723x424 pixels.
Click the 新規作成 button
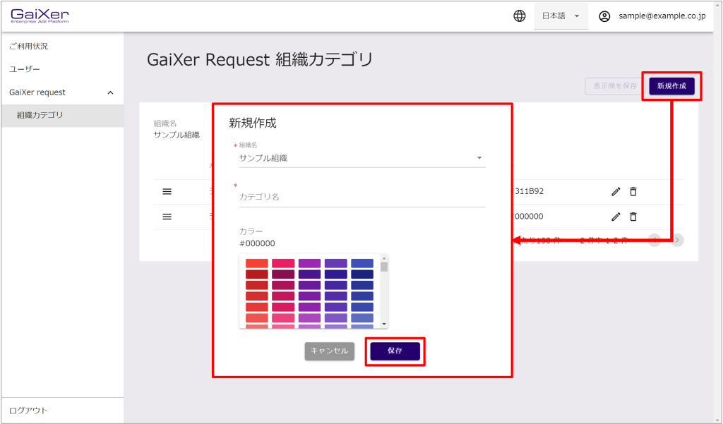pyautogui.click(x=671, y=86)
